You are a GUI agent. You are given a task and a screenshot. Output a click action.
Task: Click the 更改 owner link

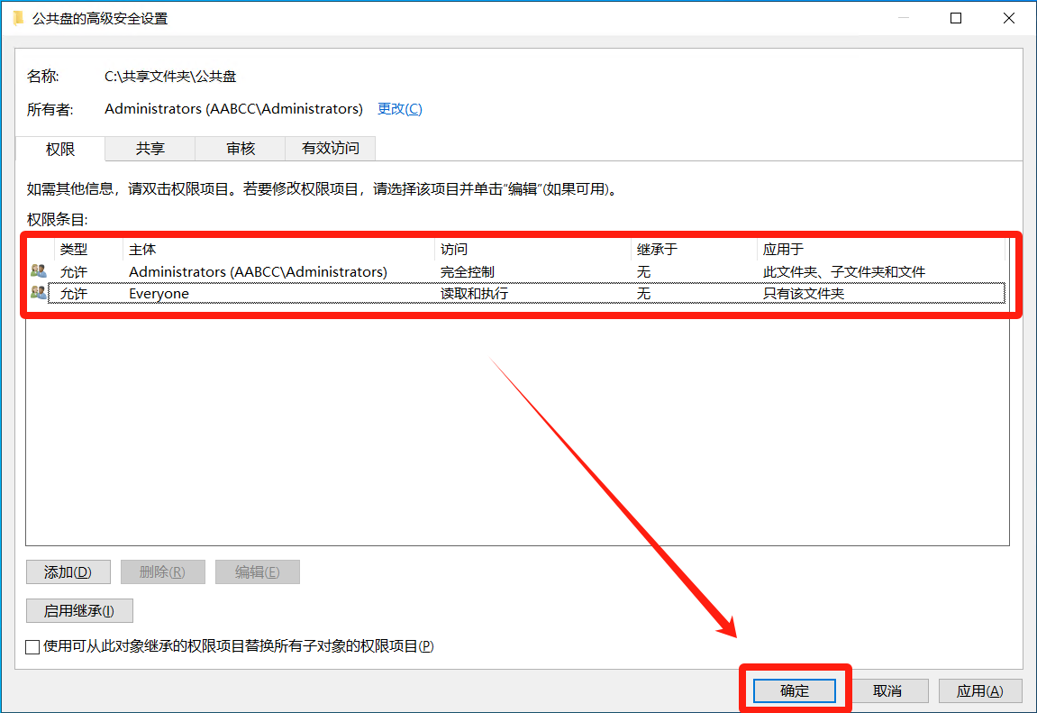pyautogui.click(x=399, y=109)
